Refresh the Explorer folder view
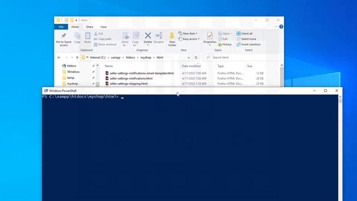This screenshot has height=201, width=357. (x=196, y=58)
